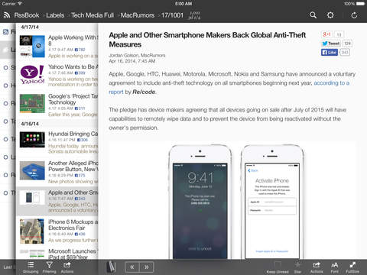Go to Labels breadcrumb
The height and width of the screenshot is (275, 367).
tap(55, 15)
